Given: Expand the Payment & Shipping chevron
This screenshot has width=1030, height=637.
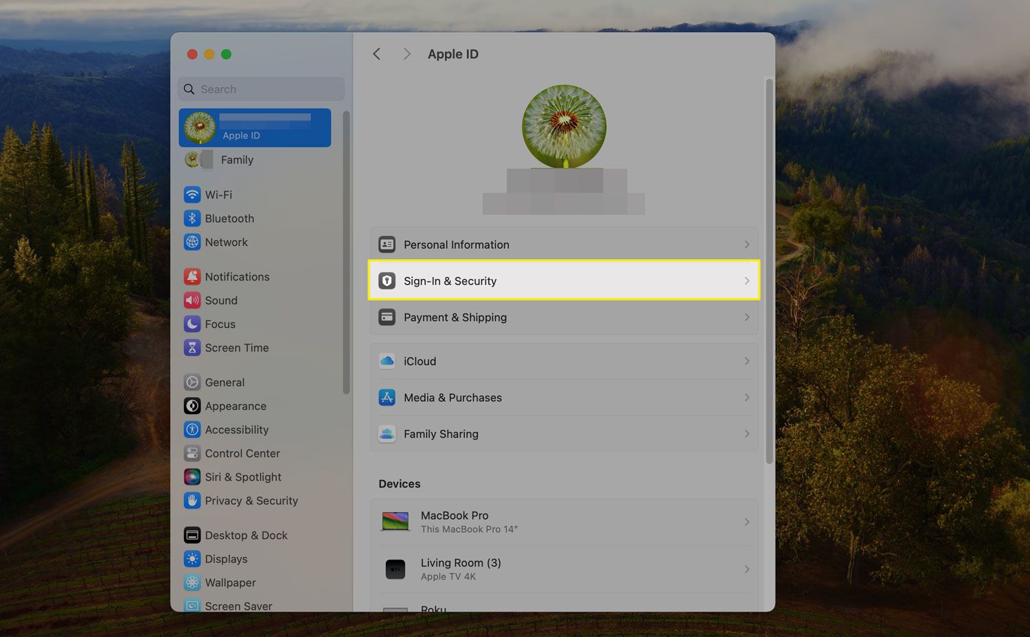Looking at the screenshot, I should pos(746,317).
